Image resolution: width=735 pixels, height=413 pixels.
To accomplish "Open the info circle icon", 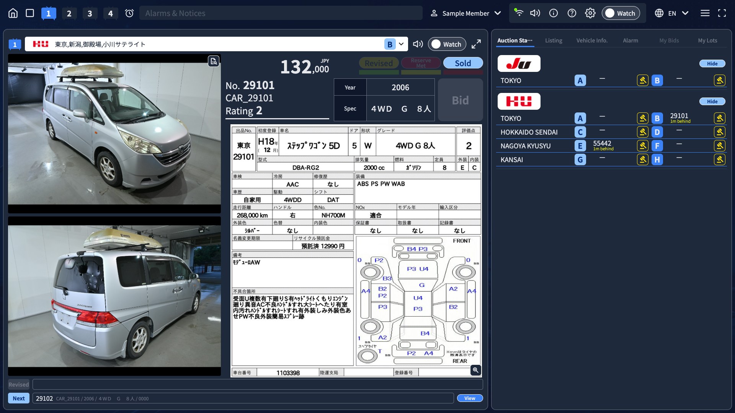I will [x=554, y=13].
